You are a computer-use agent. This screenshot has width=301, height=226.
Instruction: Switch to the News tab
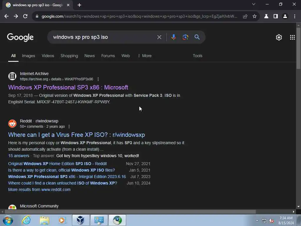(x=89, y=56)
